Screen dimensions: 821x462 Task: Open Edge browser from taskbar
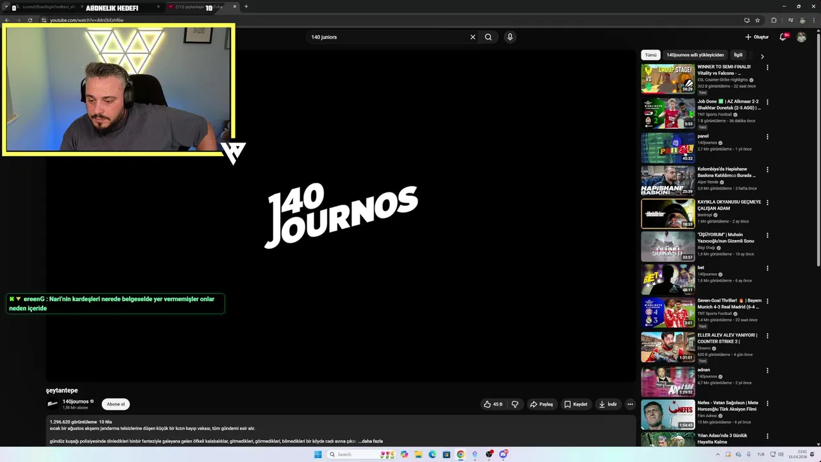(432, 454)
